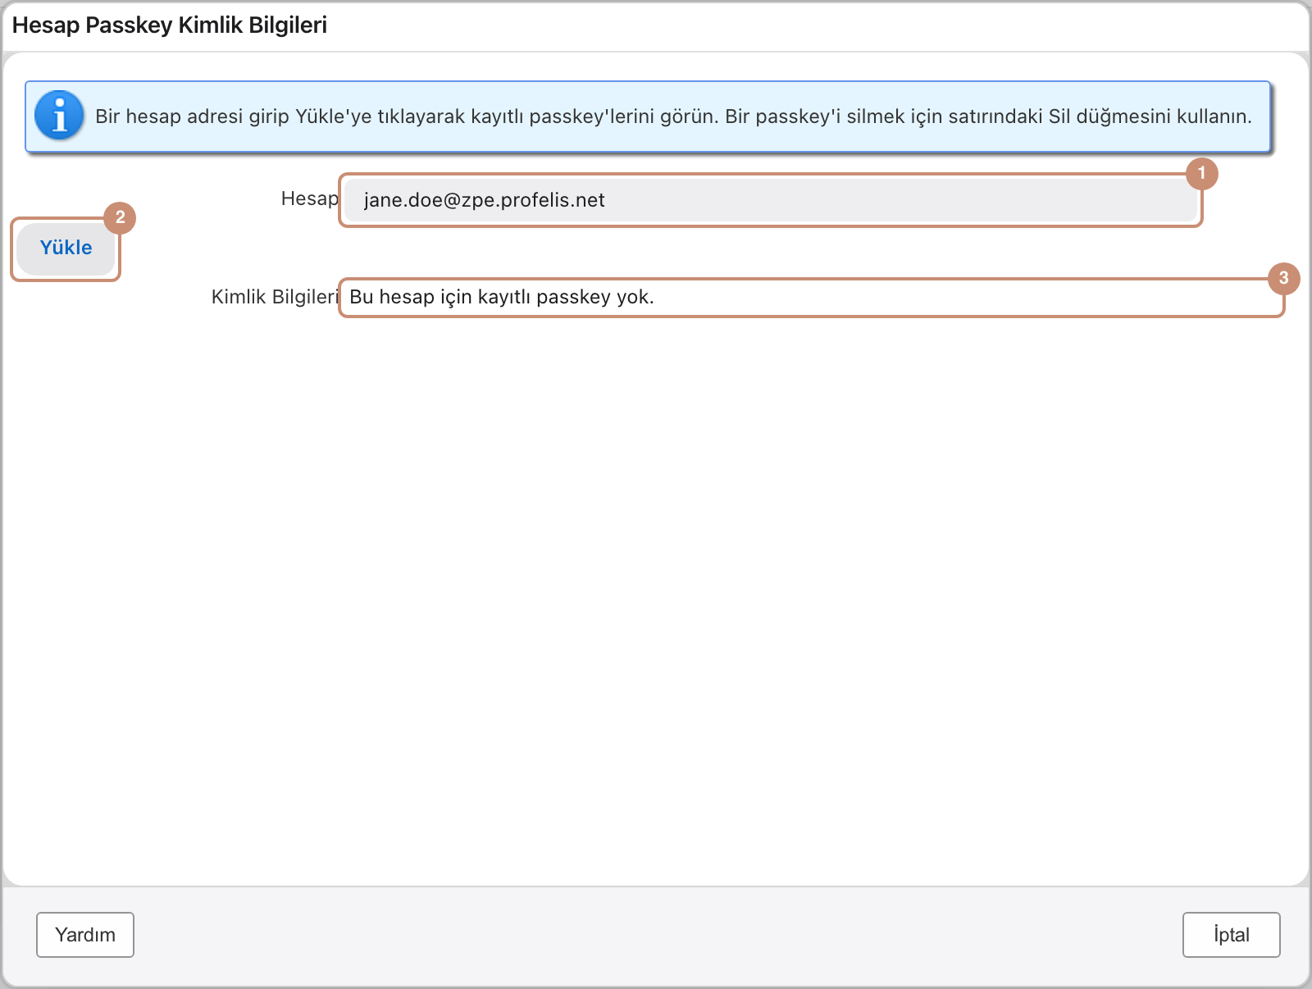Click the 'Hesap Passkey Kimlik Bilgileri' title
The width and height of the screenshot is (1312, 989).
pyautogui.click(x=170, y=25)
